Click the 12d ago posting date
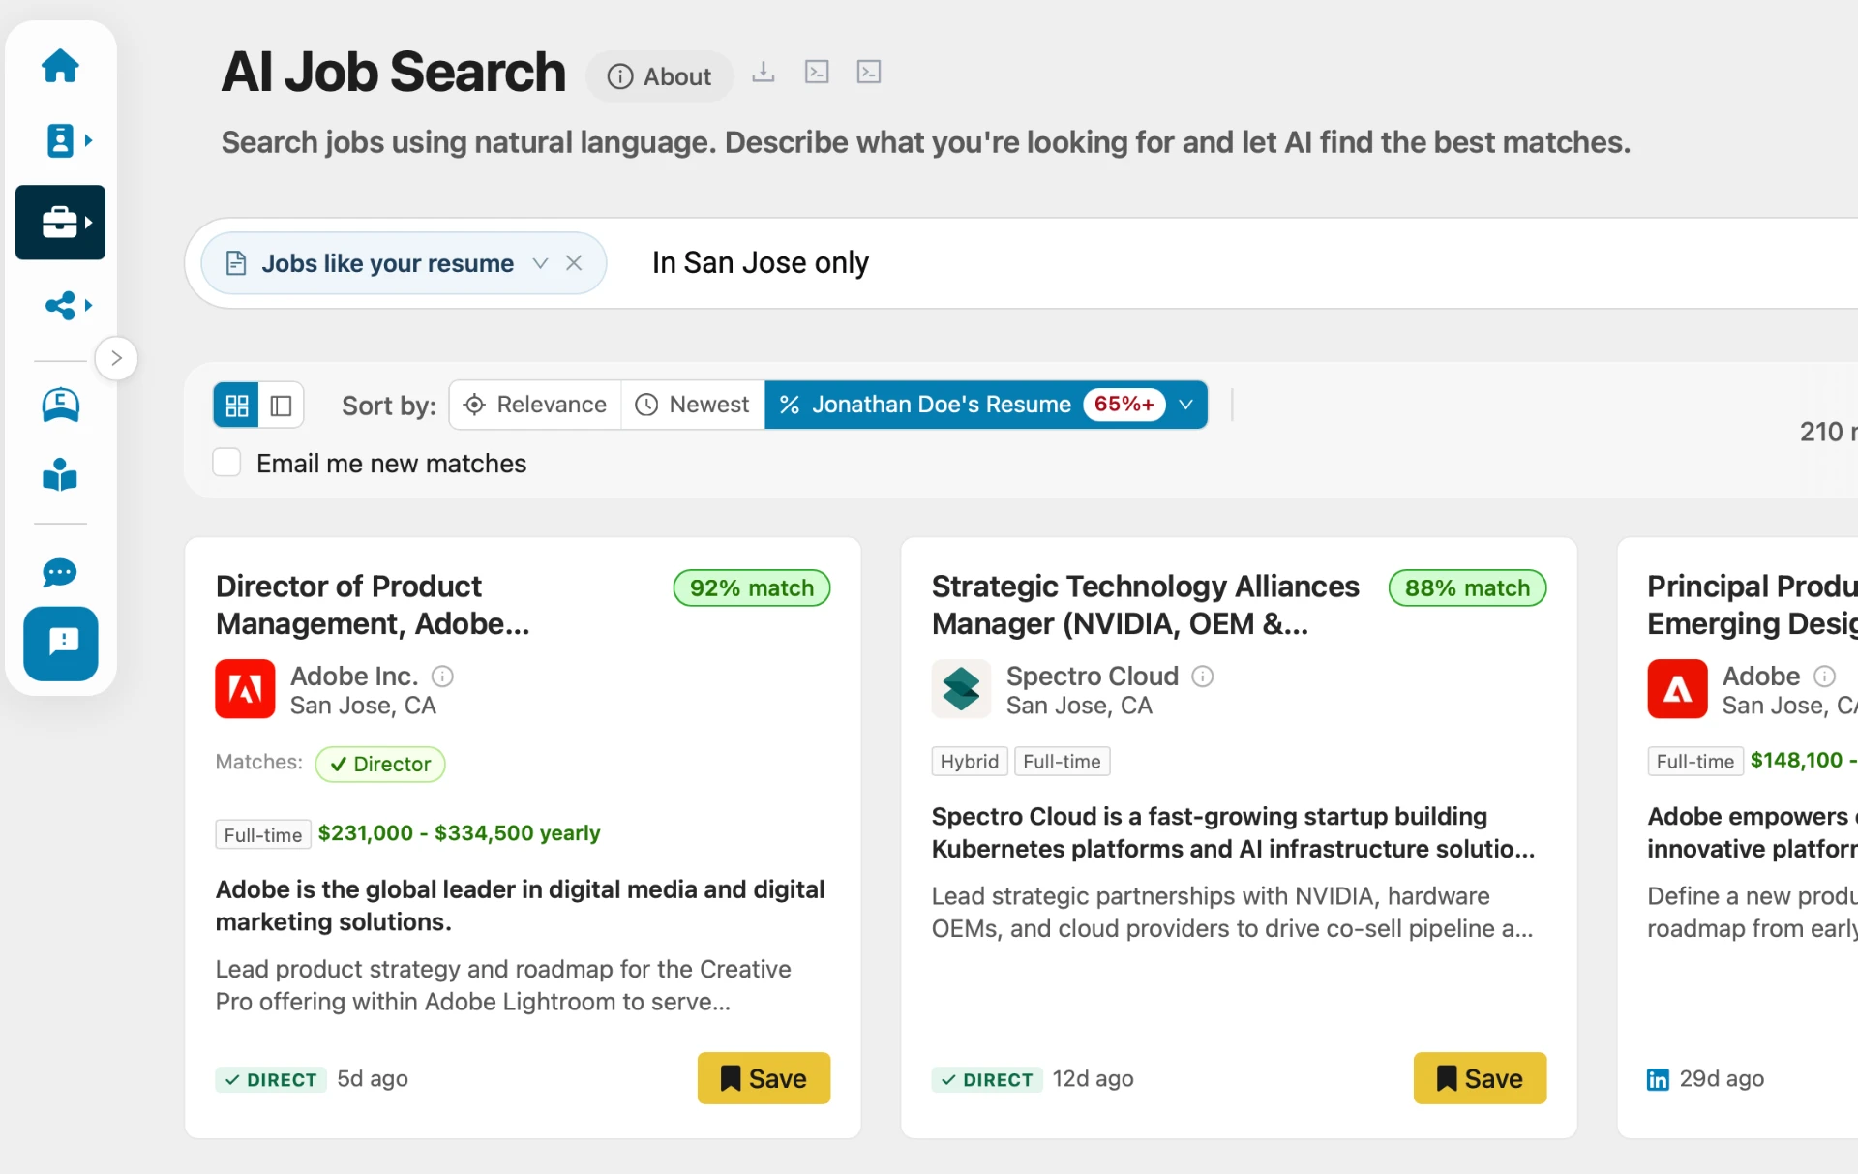Image resolution: width=1858 pixels, height=1174 pixels. (1094, 1079)
